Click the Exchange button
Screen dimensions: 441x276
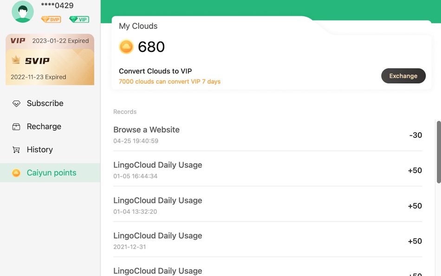(x=403, y=76)
